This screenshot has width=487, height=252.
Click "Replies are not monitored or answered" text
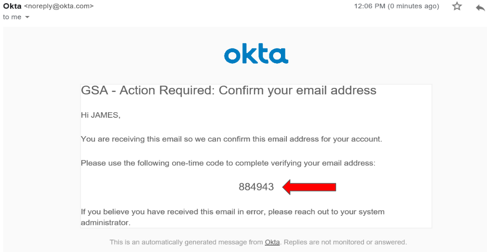345,242
